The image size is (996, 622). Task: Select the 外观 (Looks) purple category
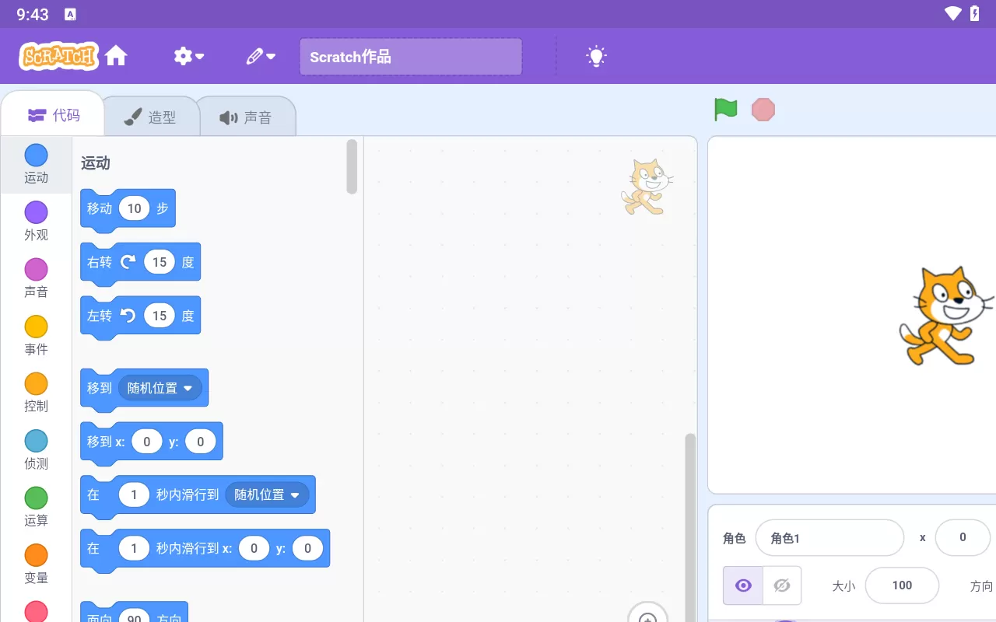(x=36, y=221)
